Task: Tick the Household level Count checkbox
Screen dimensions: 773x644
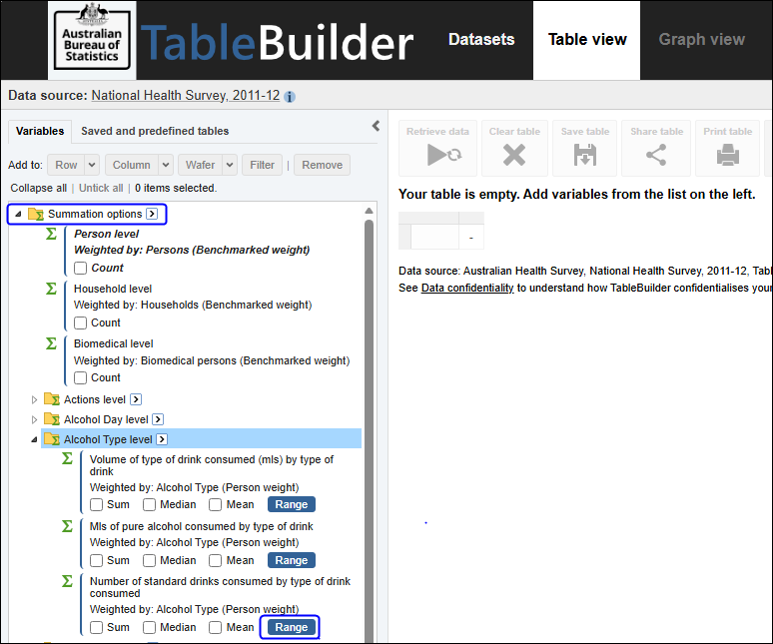Action: point(80,322)
